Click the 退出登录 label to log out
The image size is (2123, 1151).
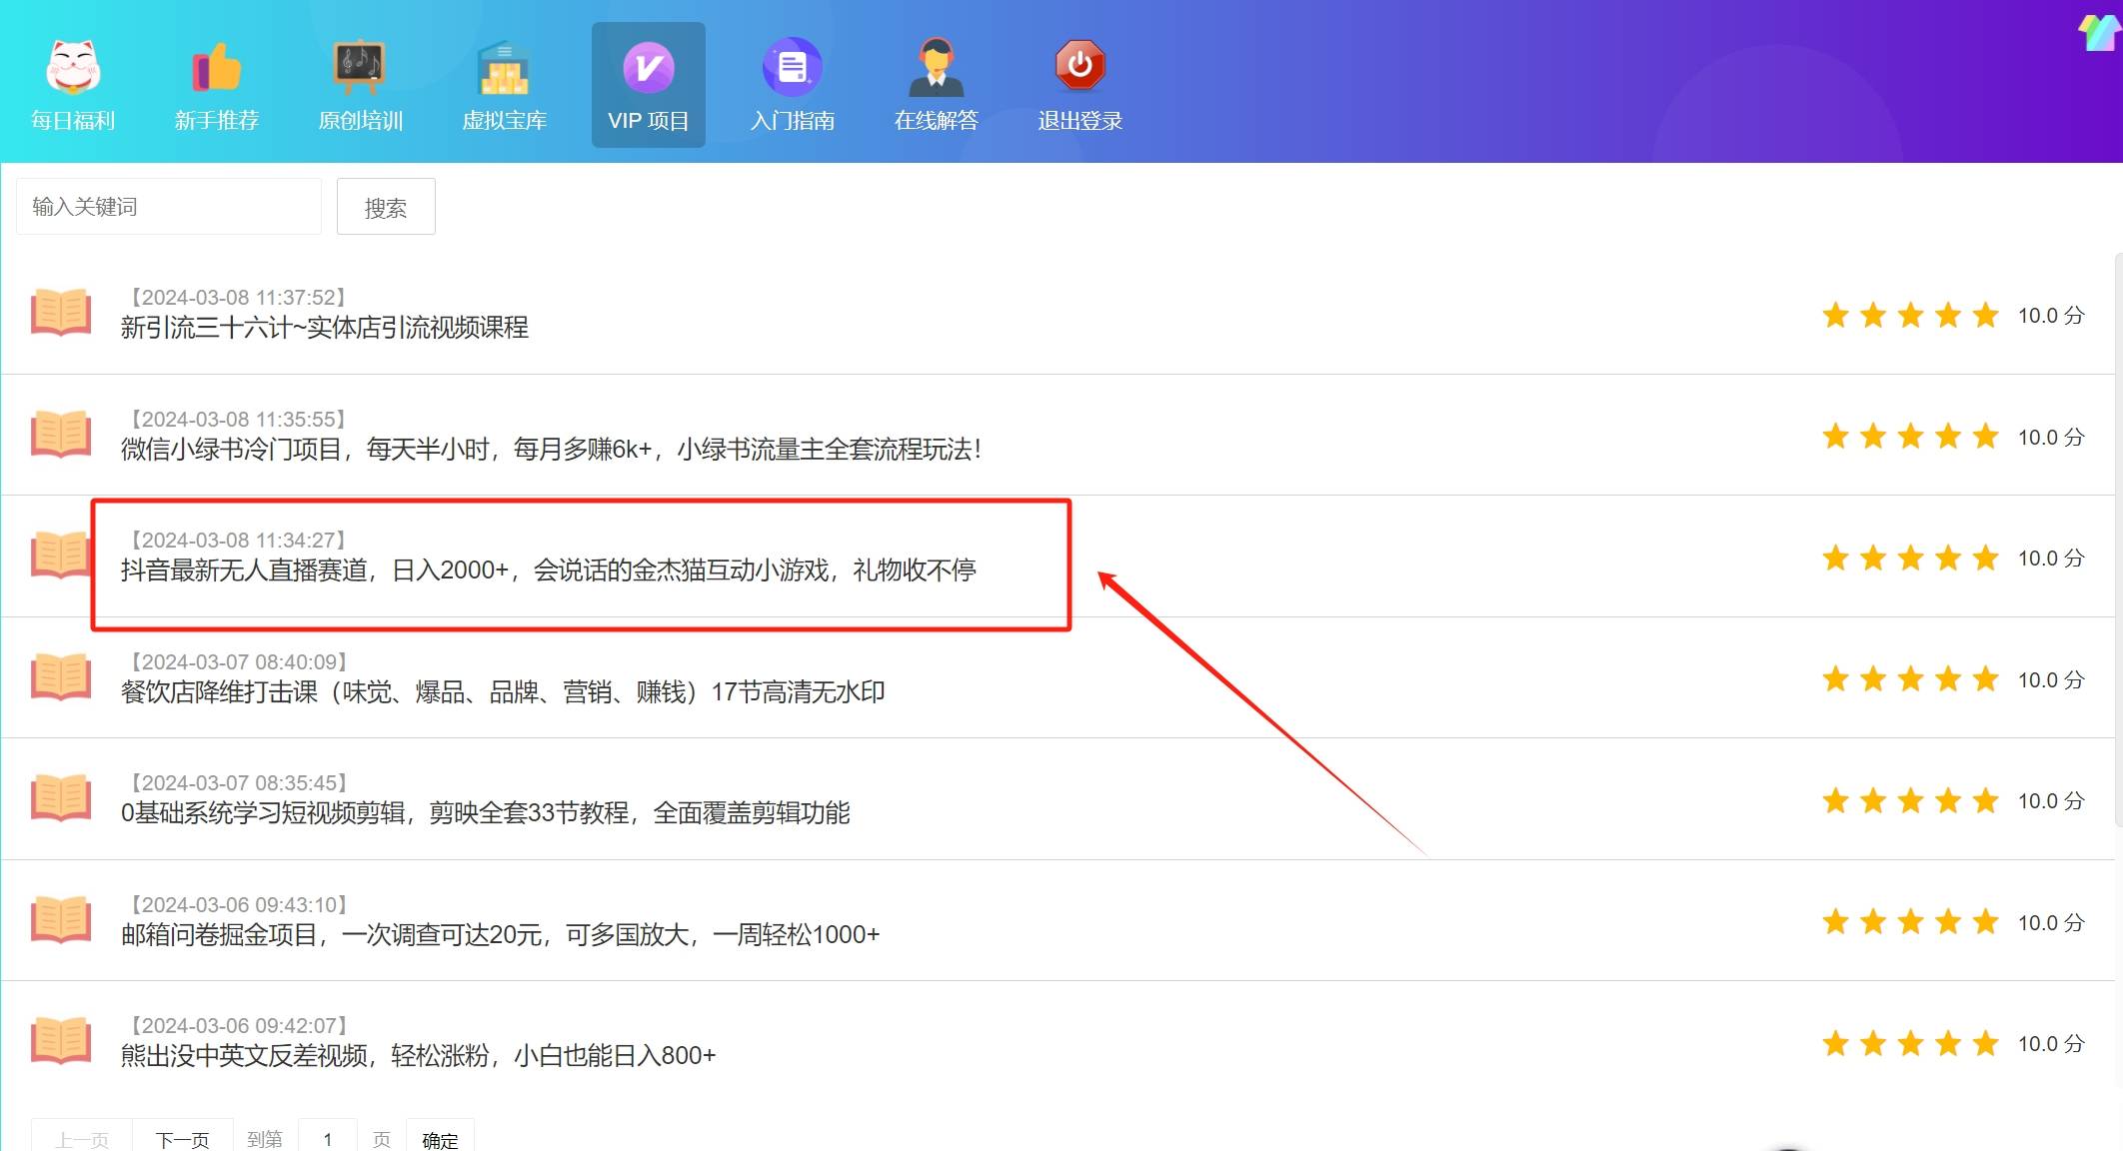[1080, 121]
